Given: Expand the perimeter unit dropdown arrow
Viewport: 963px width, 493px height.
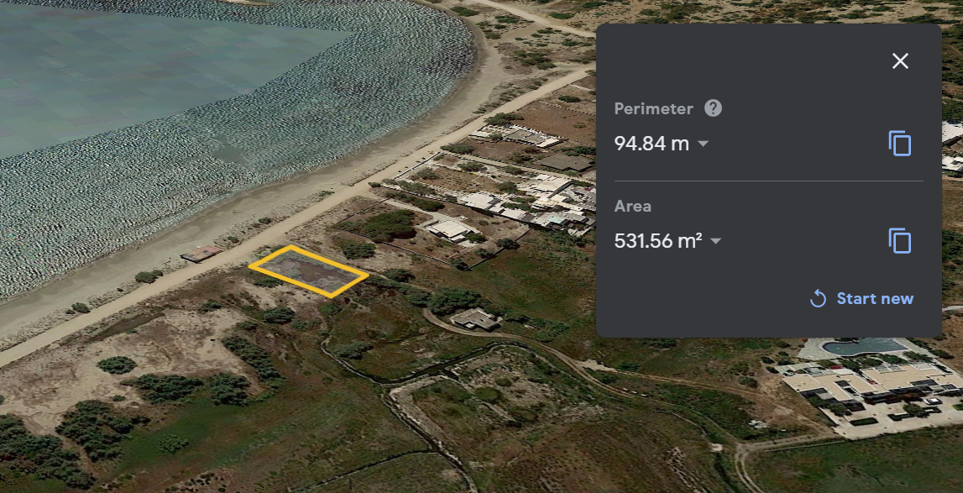Looking at the screenshot, I should (x=704, y=144).
